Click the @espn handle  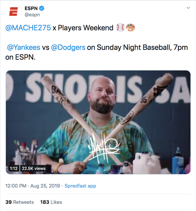tap(33, 15)
